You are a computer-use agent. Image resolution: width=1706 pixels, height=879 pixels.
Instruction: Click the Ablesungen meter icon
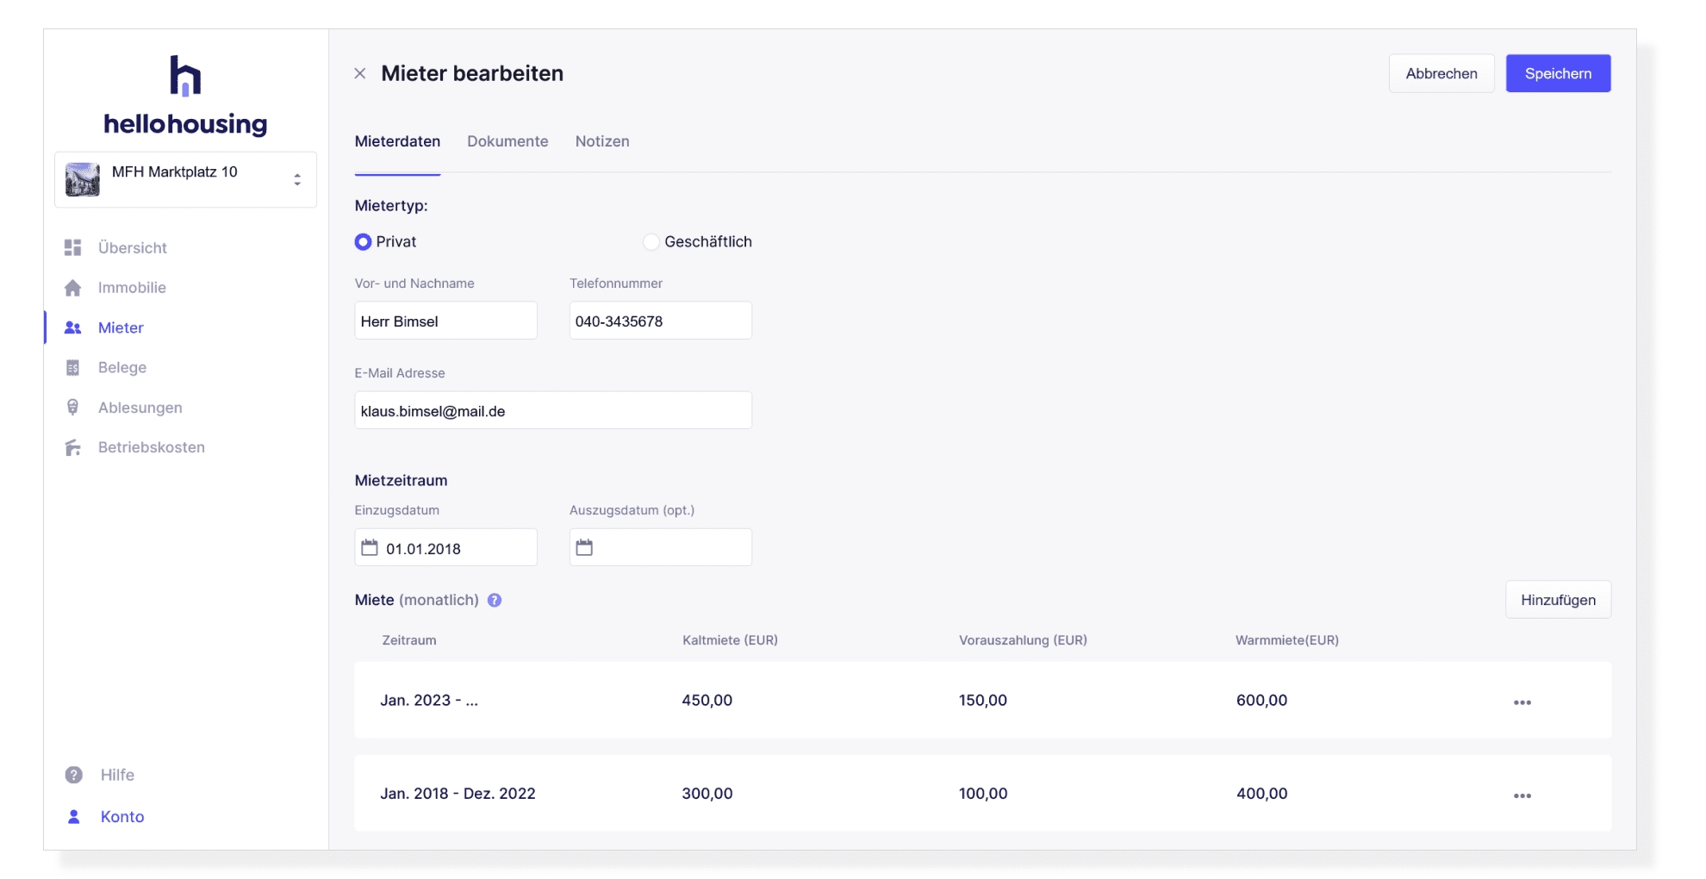point(73,408)
